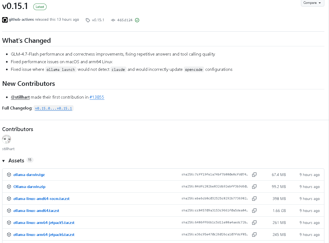Click the green verified checkmark icon
Image resolution: width=329 pixels, height=243 pixels.
[x=137, y=20]
